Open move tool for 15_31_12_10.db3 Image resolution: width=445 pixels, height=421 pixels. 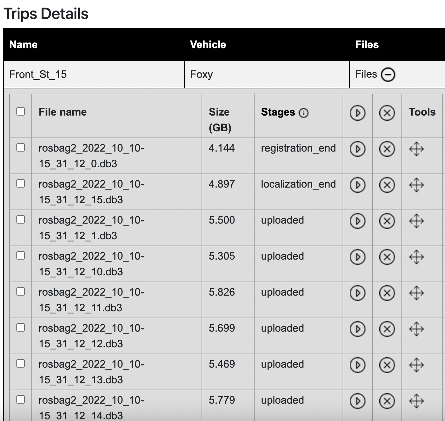pos(417,257)
